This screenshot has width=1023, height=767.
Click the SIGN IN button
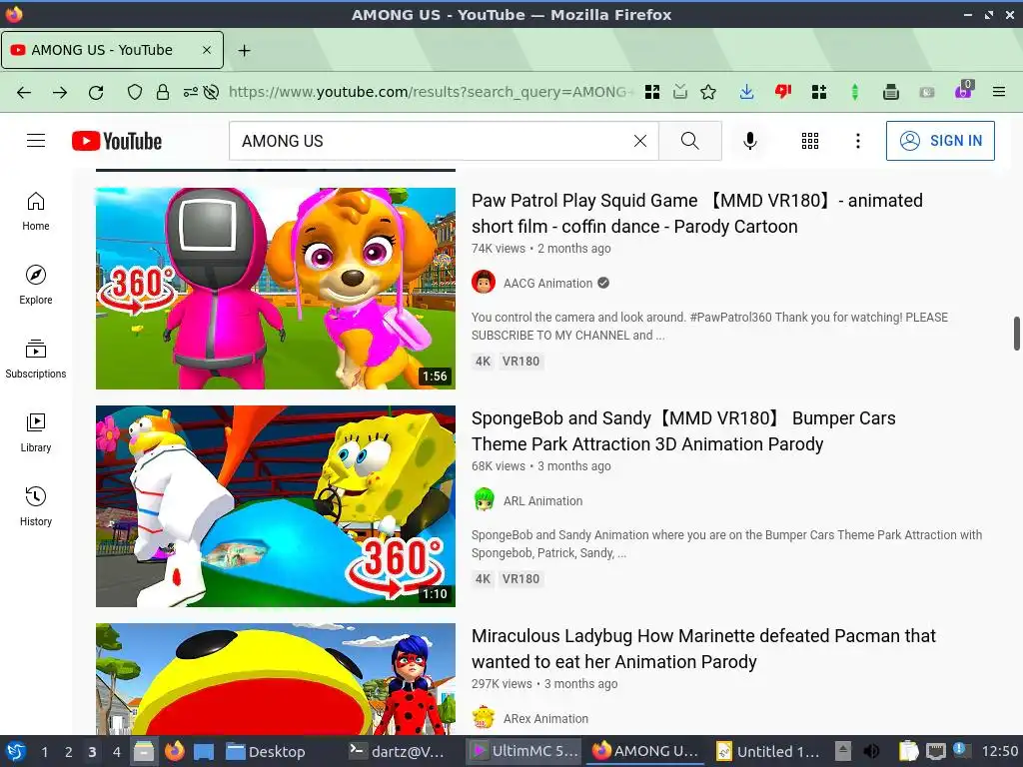point(940,141)
